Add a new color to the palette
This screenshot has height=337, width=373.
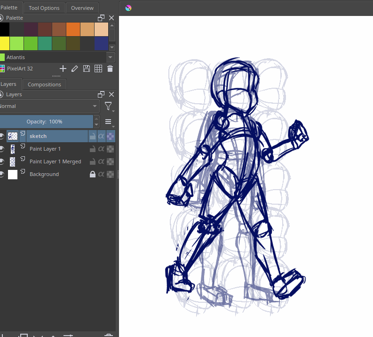pos(63,69)
